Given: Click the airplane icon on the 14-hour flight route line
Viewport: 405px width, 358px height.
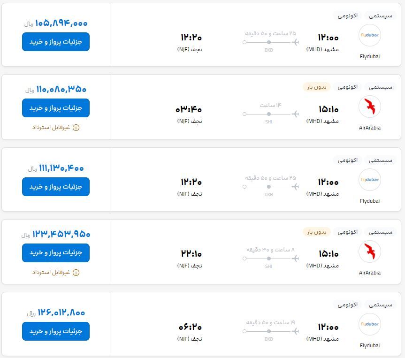Looking at the screenshot, I should tap(295, 114).
